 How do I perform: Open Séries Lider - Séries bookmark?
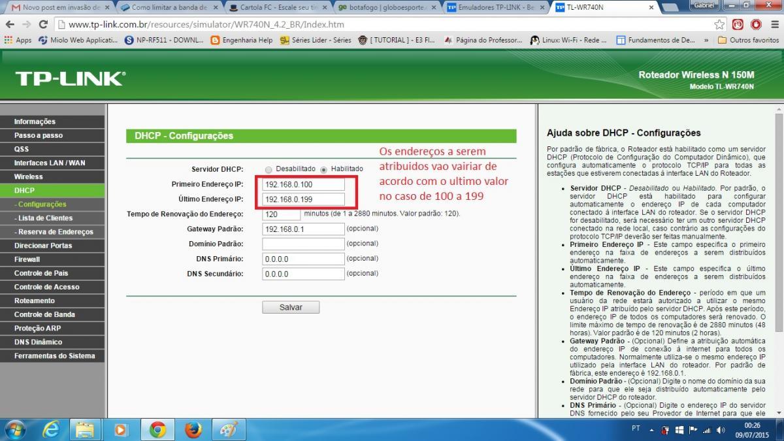pos(316,40)
